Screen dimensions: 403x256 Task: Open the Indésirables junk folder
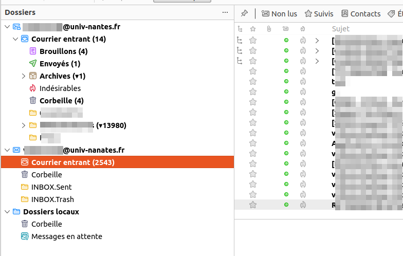coord(60,88)
